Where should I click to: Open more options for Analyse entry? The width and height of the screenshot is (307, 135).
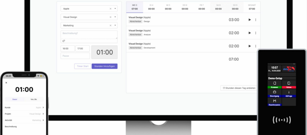click(x=255, y=33)
